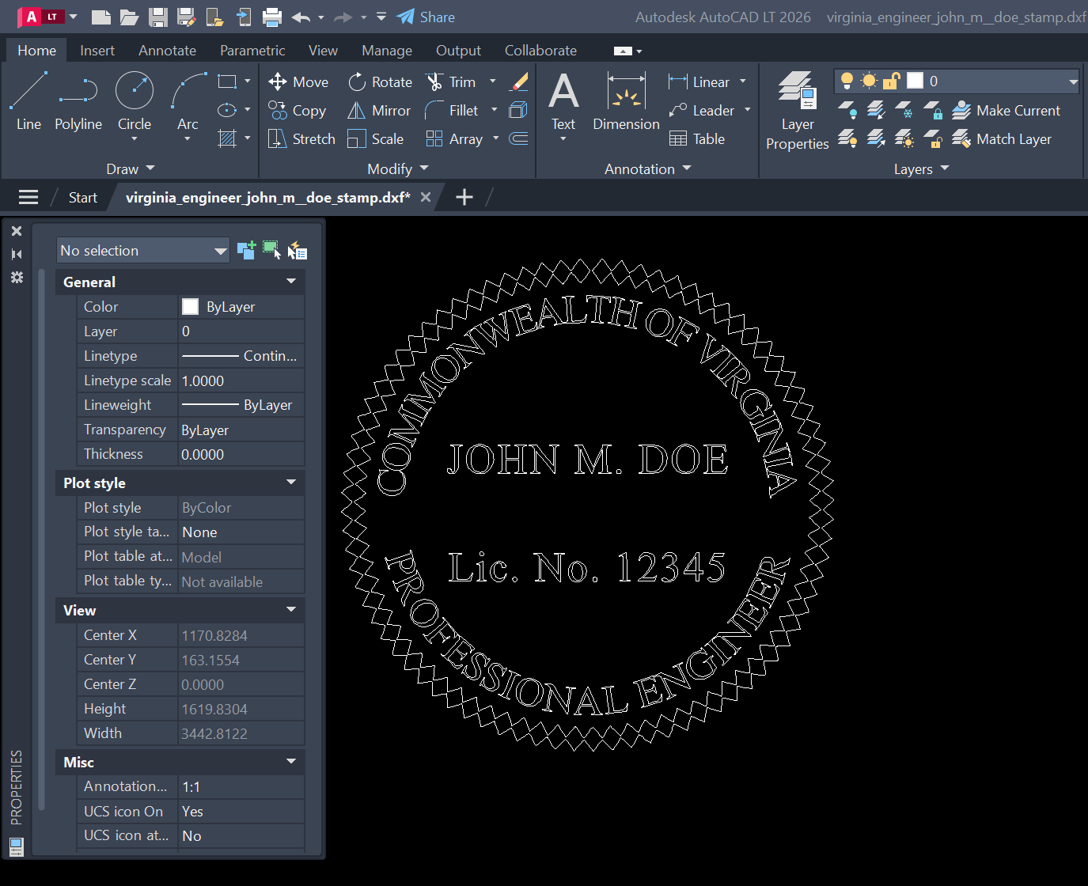This screenshot has height=886, width=1088.
Task: Click the Text tool
Action: point(563,99)
